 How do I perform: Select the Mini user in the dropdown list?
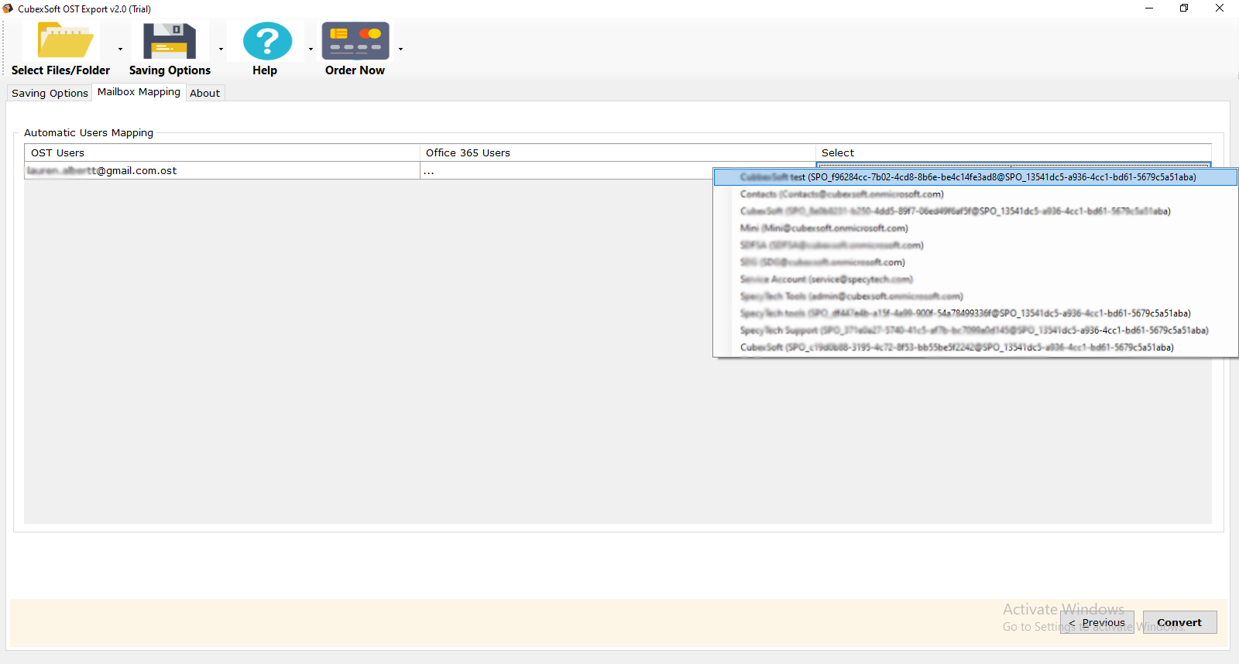pos(823,228)
